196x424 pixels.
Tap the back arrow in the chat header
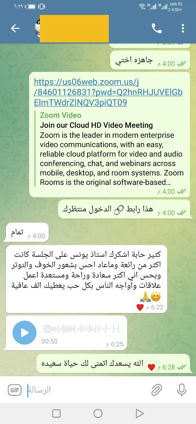click(x=15, y=28)
